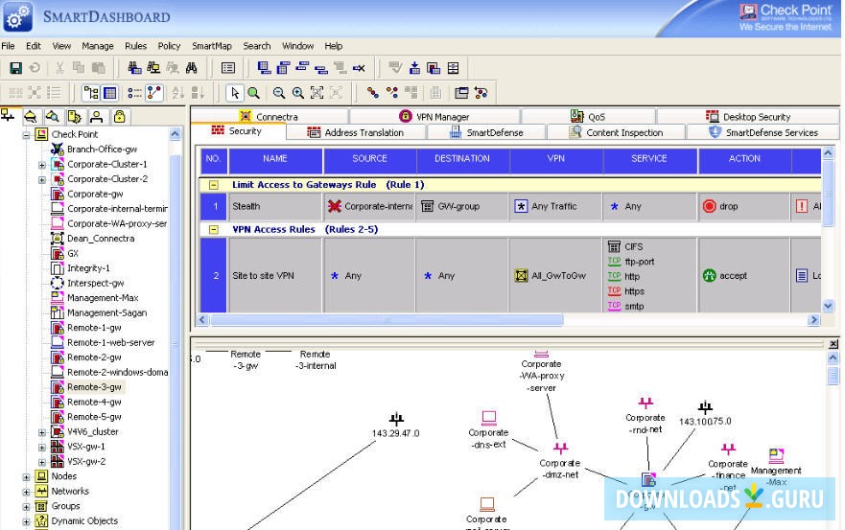Open the Services tree tab icon
Image resolution: width=845 pixels, height=530 pixels.
[x=31, y=116]
